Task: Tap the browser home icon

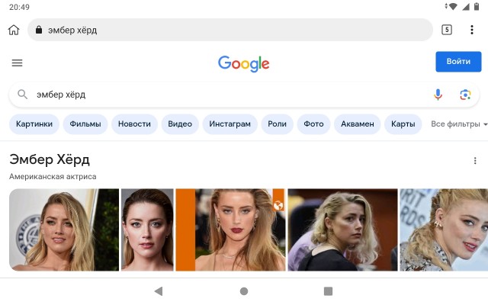Action: [14, 30]
